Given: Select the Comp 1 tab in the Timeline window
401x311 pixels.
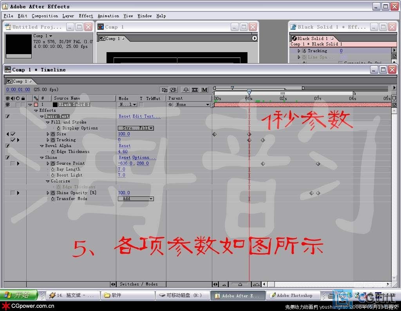Looking at the screenshot, I should [x=20, y=81].
